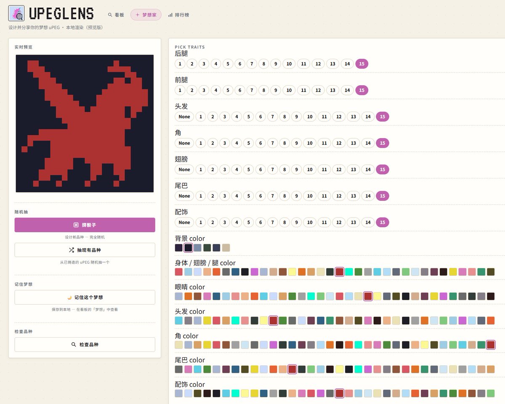Pick the pale yellow swatch in 配饰 color row
This screenshot has width=505, height=404.
click(x=245, y=394)
